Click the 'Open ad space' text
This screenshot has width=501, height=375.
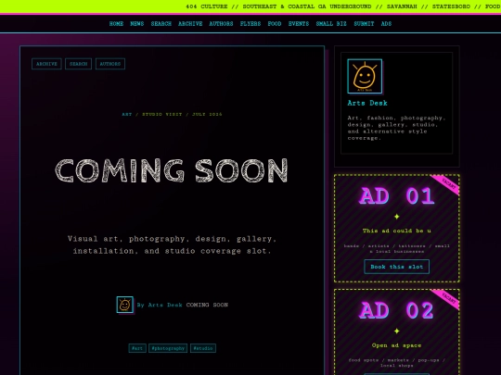point(396,345)
